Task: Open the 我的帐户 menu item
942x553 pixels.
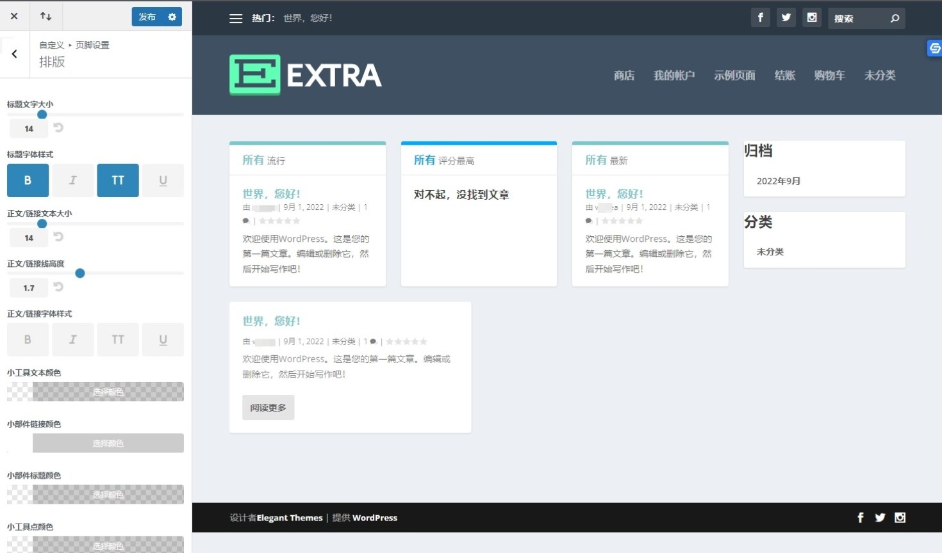Action: point(674,75)
